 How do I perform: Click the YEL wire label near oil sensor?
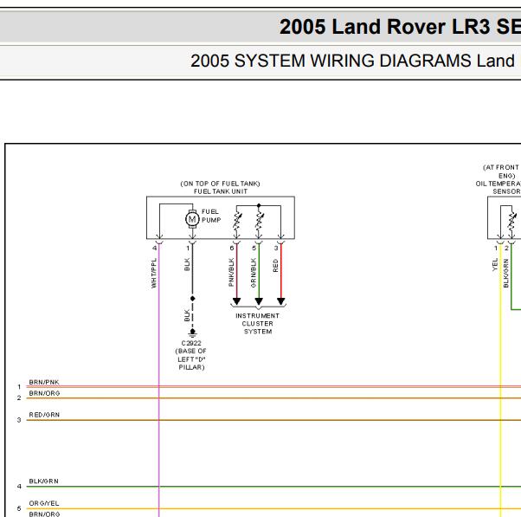[x=495, y=265]
